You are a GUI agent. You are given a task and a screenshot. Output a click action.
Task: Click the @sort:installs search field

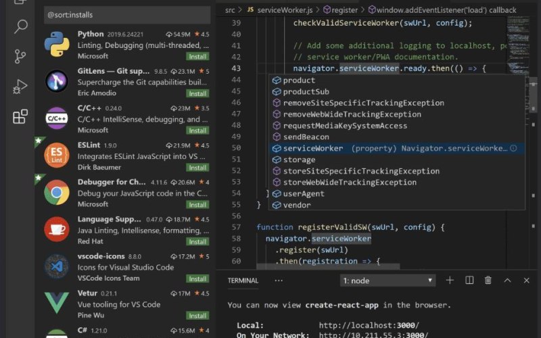click(127, 15)
